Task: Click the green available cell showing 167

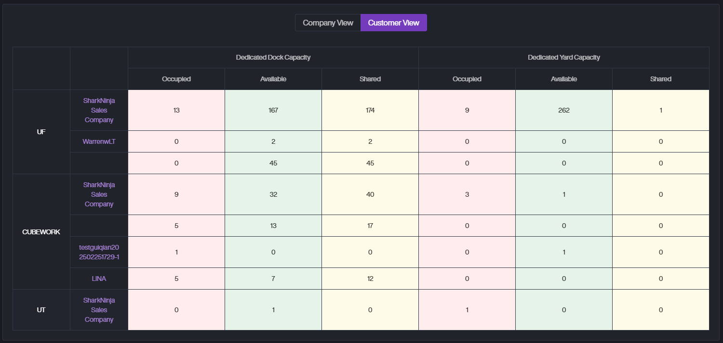Action: click(273, 110)
